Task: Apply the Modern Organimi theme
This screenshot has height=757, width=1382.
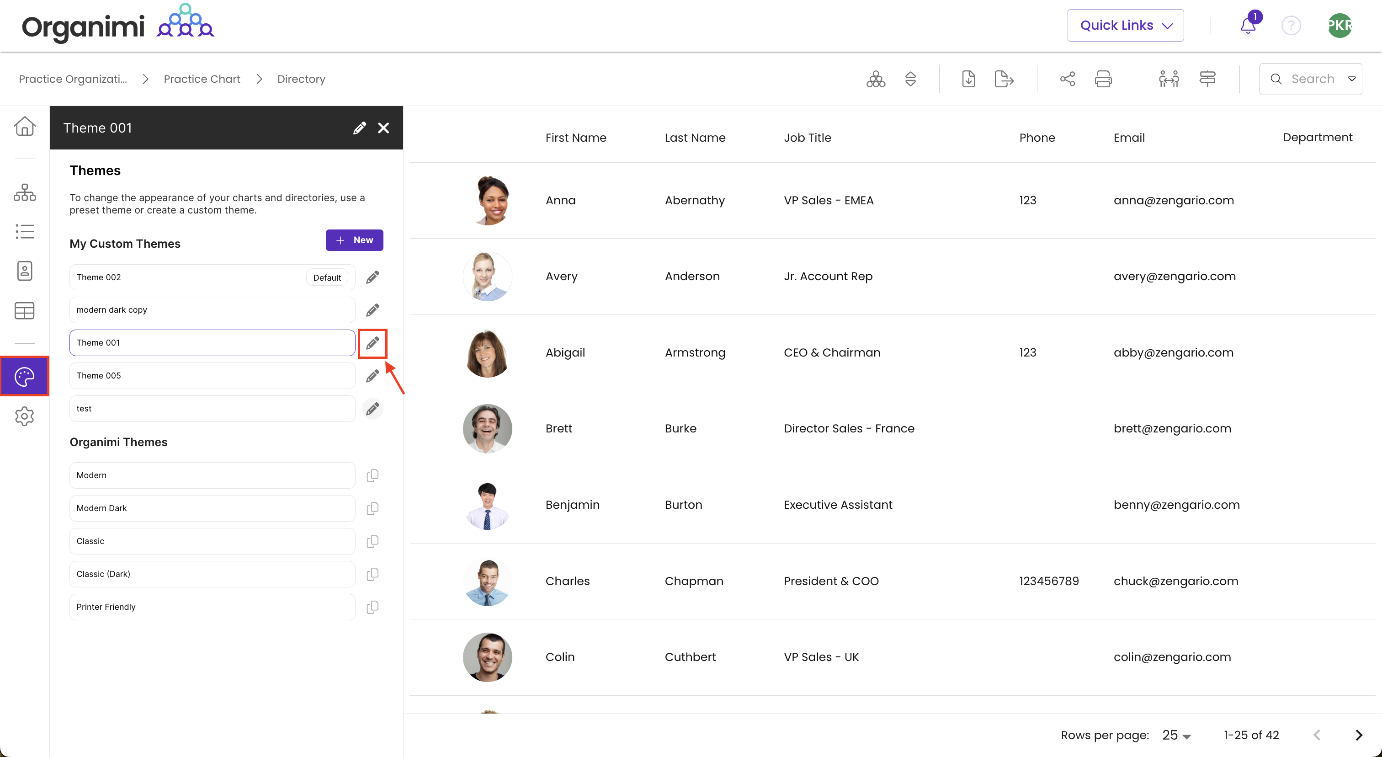Action: pyautogui.click(x=212, y=475)
